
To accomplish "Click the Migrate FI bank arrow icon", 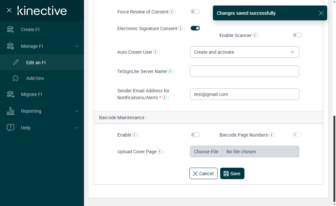I will (x=10, y=94).
